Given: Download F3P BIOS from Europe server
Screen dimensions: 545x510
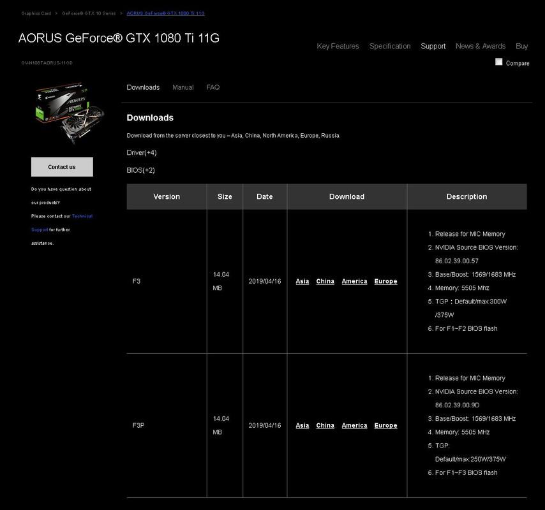Looking at the screenshot, I should pos(385,425).
